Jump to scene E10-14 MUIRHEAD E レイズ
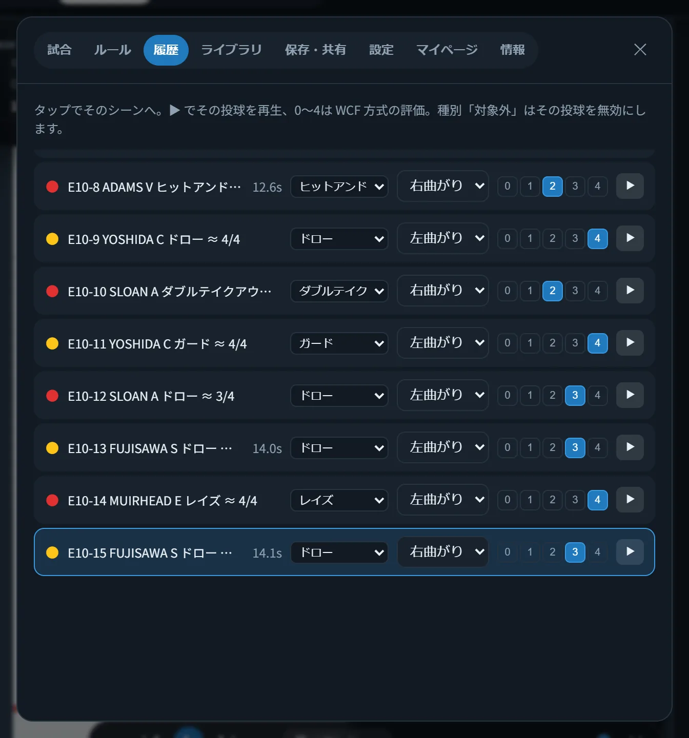Image resolution: width=689 pixels, height=738 pixels. 163,501
